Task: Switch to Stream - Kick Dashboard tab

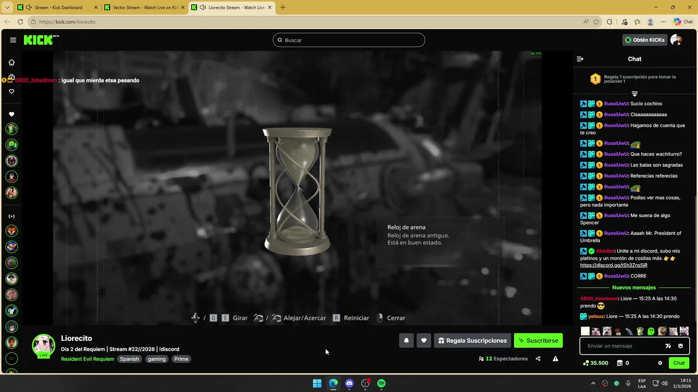Action: tap(58, 8)
